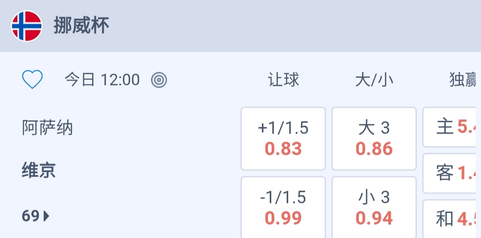Add match to favorites with heart icon
Image resolution: width=481 pixels, height=238 pixels.
(33, 80)
